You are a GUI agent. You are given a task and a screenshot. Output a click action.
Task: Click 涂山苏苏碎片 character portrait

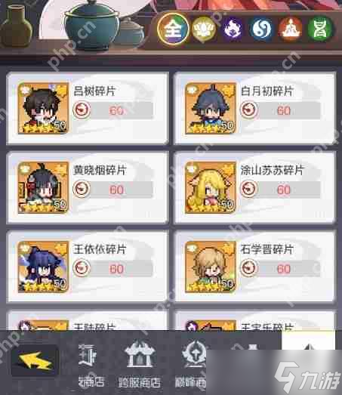(x=211, y=187)
